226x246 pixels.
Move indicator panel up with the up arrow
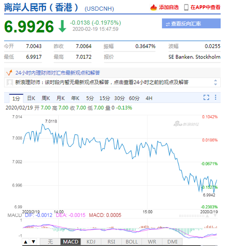point(25,242)
